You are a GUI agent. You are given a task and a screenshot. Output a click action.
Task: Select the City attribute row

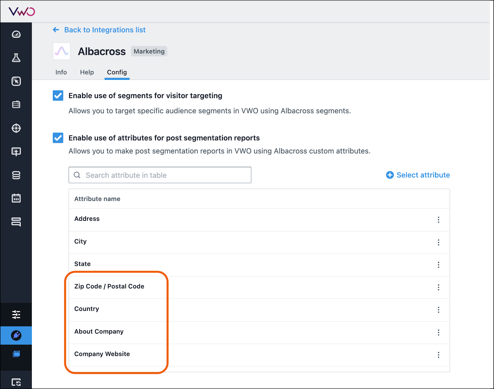pyautogui.click(x=259, y=242)
